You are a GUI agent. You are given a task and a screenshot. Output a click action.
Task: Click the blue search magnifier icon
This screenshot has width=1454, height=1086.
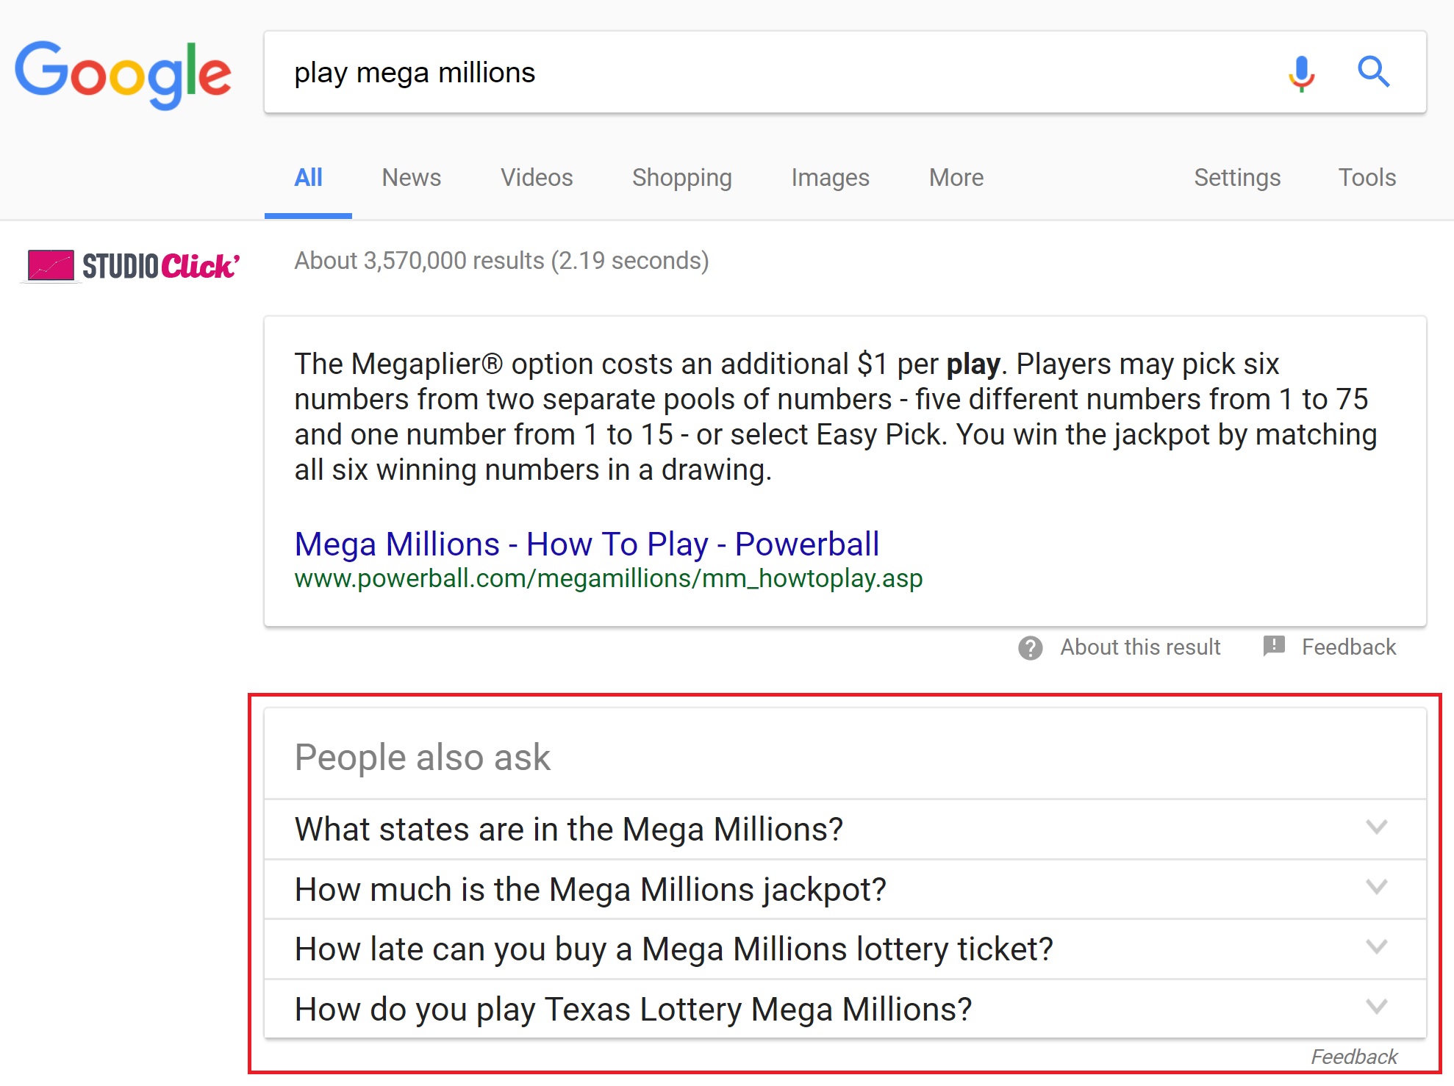tap(1373, 72)
